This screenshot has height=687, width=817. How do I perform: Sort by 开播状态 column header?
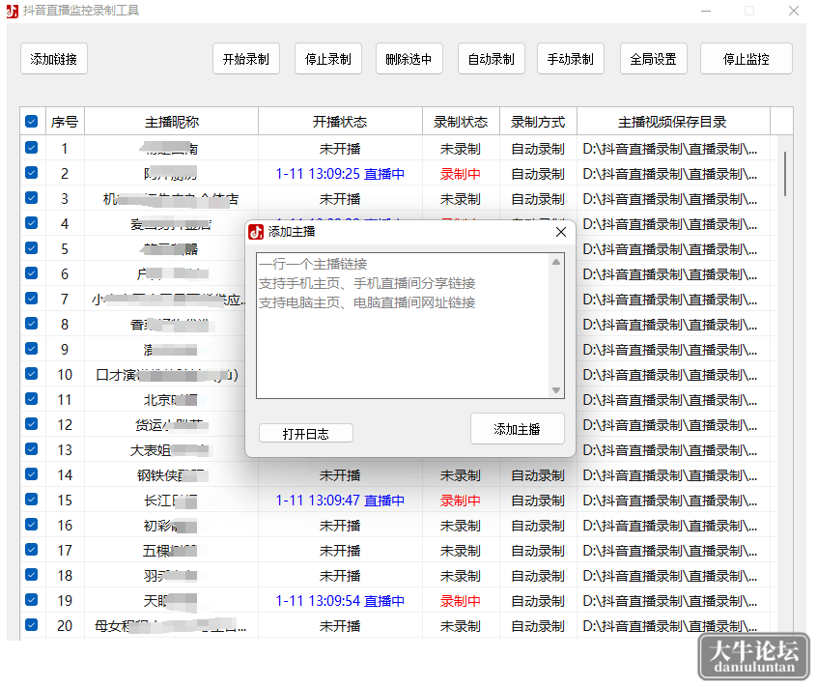click(x=340, y=122)
